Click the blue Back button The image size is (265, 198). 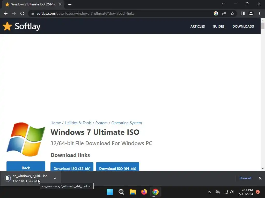pyautogui.click(x=26, y=166)
